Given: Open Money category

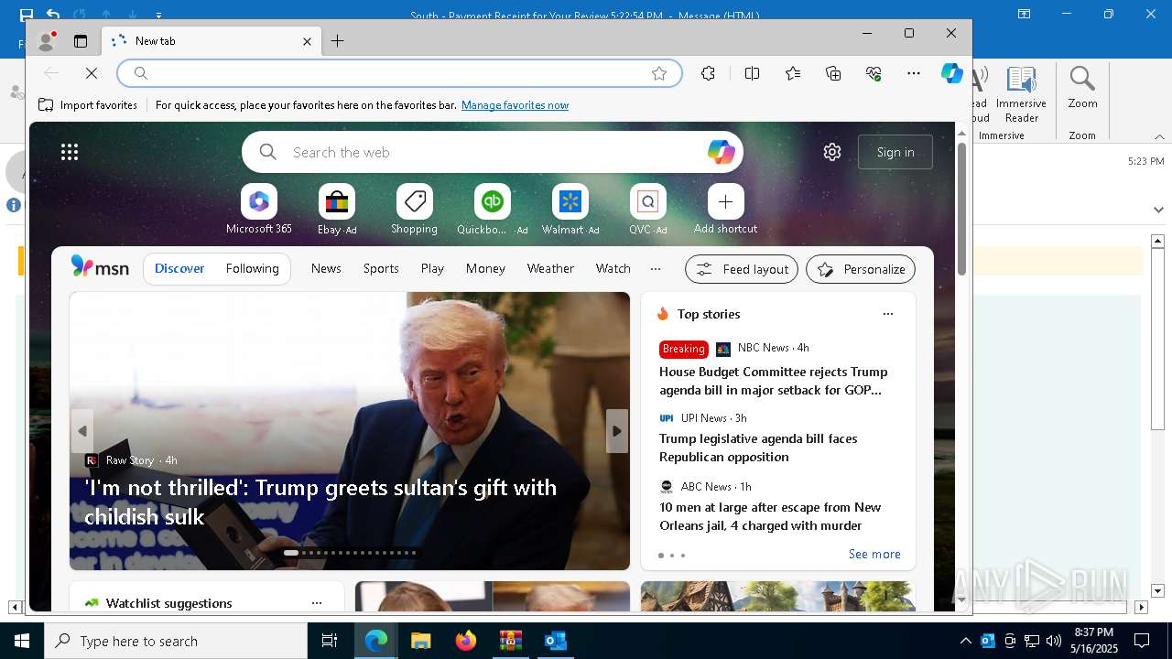Looking at the screenshot, I should (x=485, y=268).
